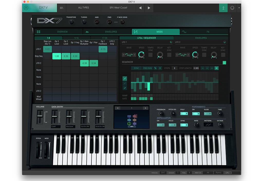Click the Step Length value field
This screenshot has height=181, width=263.
click(x=196, y=68)
